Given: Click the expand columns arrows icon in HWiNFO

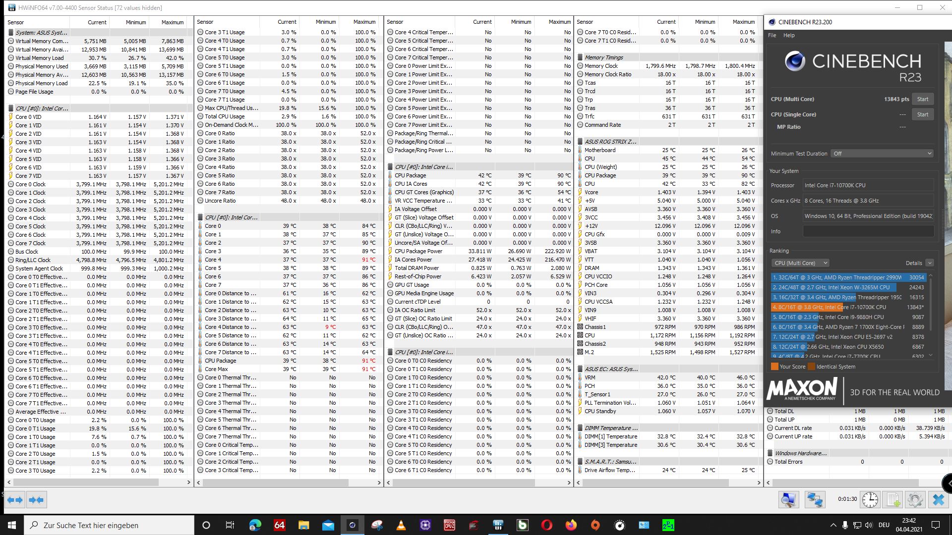Looking at the screenshot, I should pos(15,500).
